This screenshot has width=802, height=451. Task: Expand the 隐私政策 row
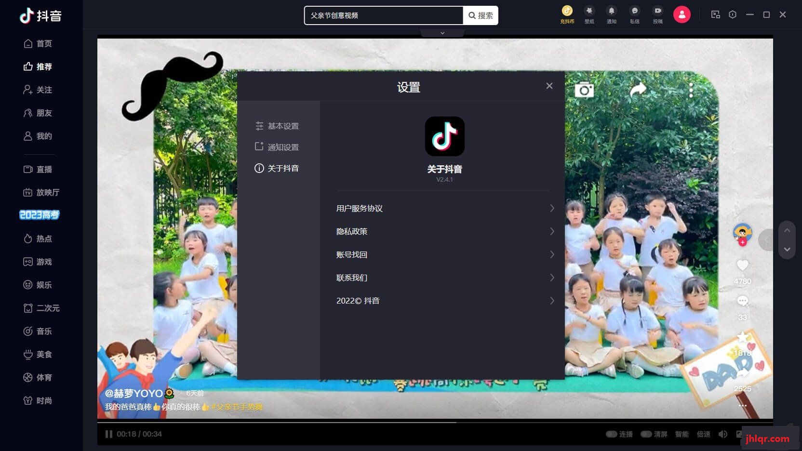click(x=445, y=231)
